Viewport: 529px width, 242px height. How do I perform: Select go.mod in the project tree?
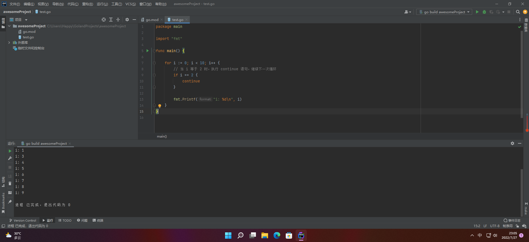point(29,31)
